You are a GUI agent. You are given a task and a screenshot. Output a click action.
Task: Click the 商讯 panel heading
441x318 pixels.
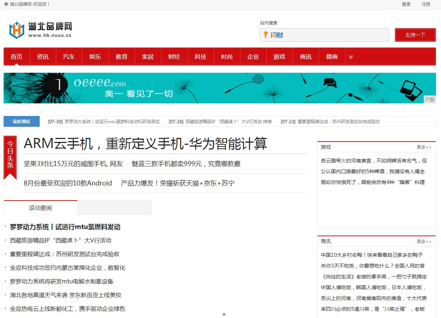326,241
